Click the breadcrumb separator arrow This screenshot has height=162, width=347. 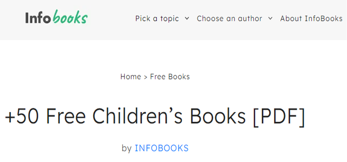coord(146,77)
